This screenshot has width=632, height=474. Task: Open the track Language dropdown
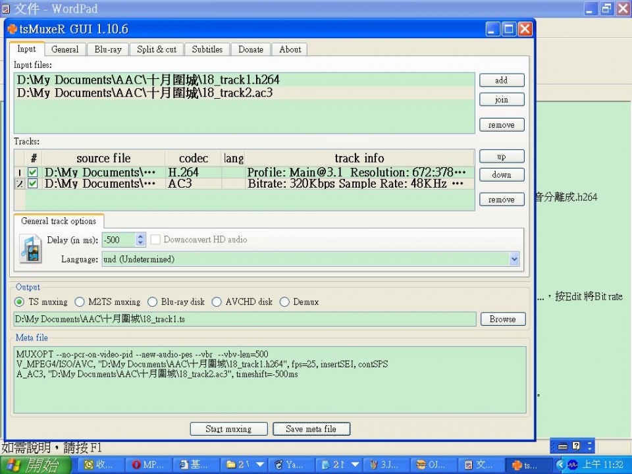[x=514, y=259]
